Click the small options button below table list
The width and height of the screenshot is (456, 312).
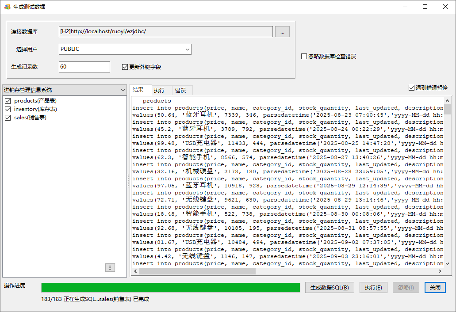click(x=110, y=267)
